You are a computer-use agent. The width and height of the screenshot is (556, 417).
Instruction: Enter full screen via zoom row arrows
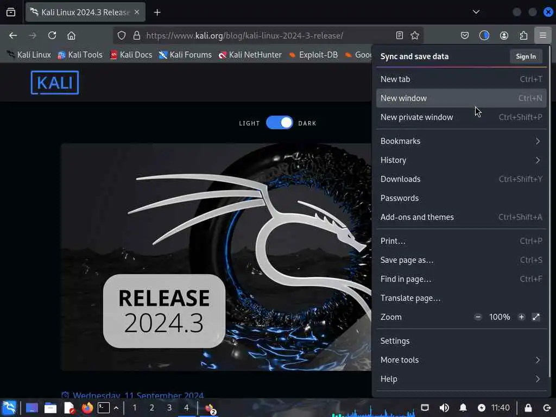536,317
